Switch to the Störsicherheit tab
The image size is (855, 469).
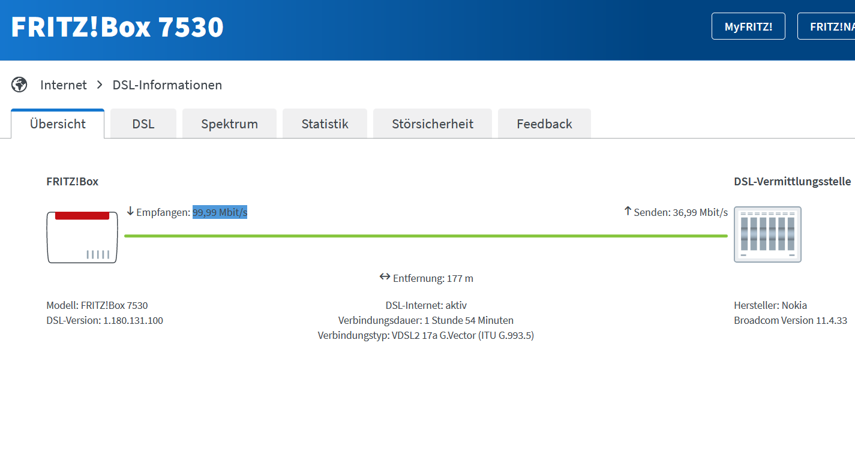(x=433, y=124)
